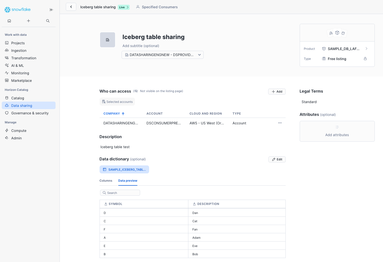
Task: Click the lock icon beside Free listing
Action: point(365,59)
